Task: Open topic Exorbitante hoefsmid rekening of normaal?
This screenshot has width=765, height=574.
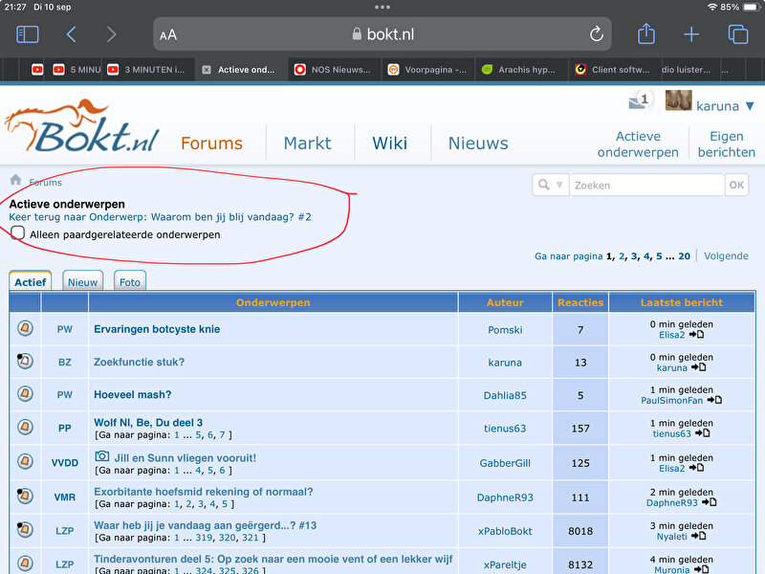Action: [x=204, y=492]
